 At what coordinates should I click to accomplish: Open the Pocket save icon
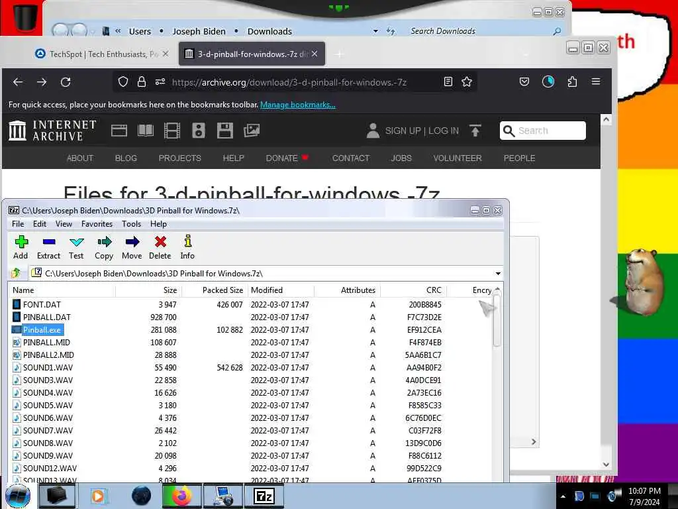(x=524, y=82)
